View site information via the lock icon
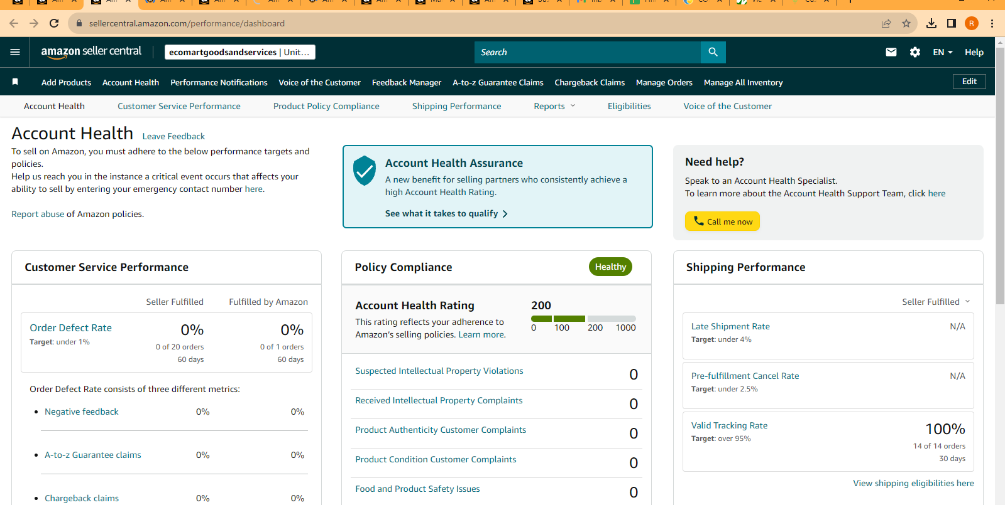This screenshot has height=505, width=1005. [x=79, y=23]
